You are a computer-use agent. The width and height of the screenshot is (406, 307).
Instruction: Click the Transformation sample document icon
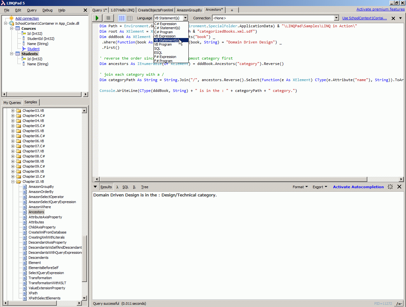tap(25, 278)
